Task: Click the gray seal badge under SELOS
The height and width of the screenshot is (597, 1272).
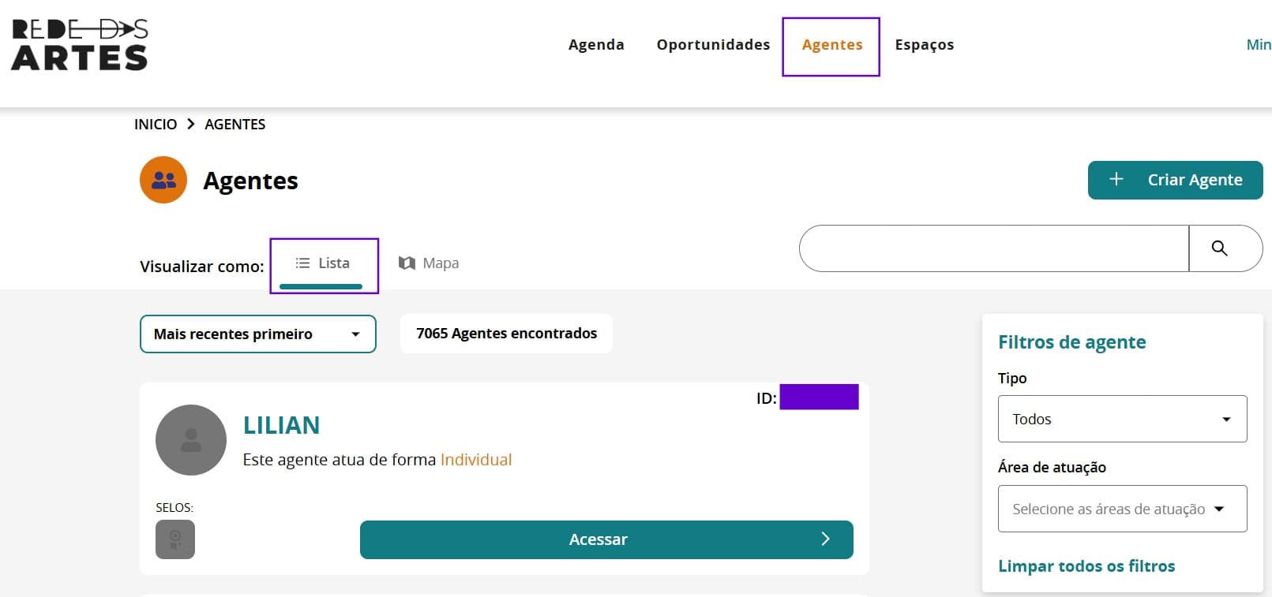Action: (175, 539)
